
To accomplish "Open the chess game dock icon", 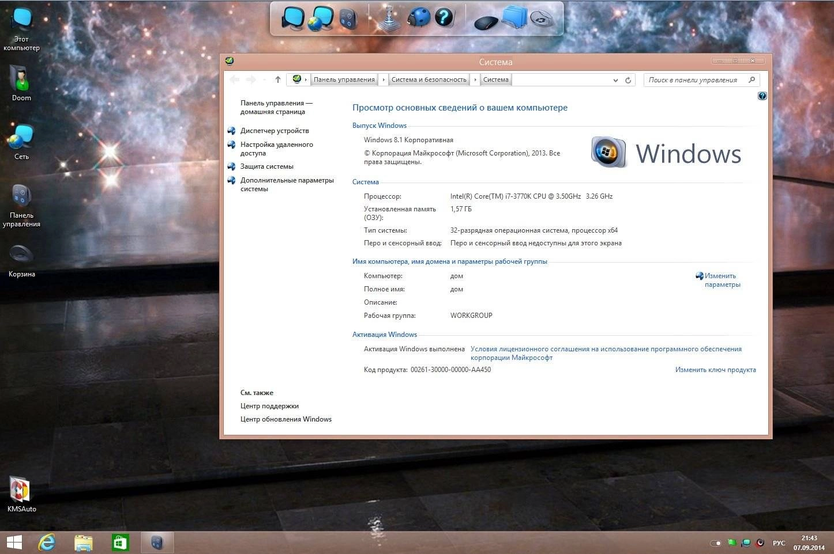I will 389,18.
